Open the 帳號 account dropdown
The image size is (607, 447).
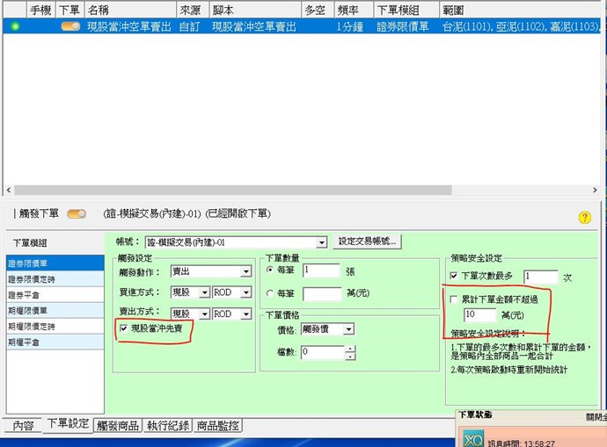point(321,242)
